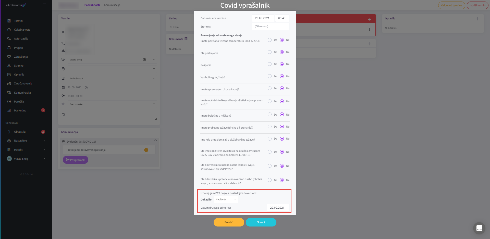Image resolution: width=490 pixels, height=239 pixels.
Task: Click the clock history icon beside the date 23. 09. 2021
Action: [x=86, y=87]
